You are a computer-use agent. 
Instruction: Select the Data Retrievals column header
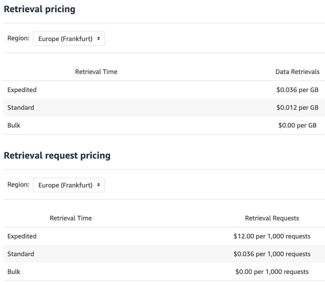tap(297, 72)
